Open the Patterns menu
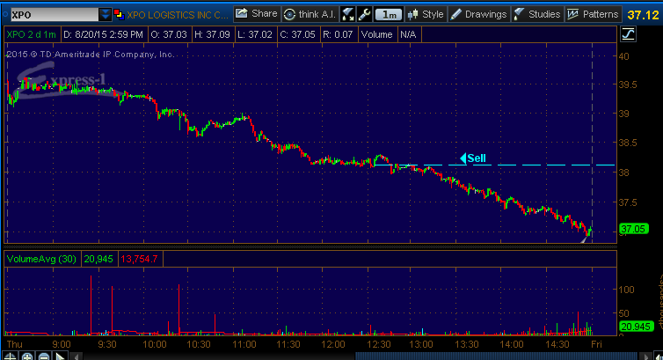This screenshot has height=360, width=663. click(592, 14)
